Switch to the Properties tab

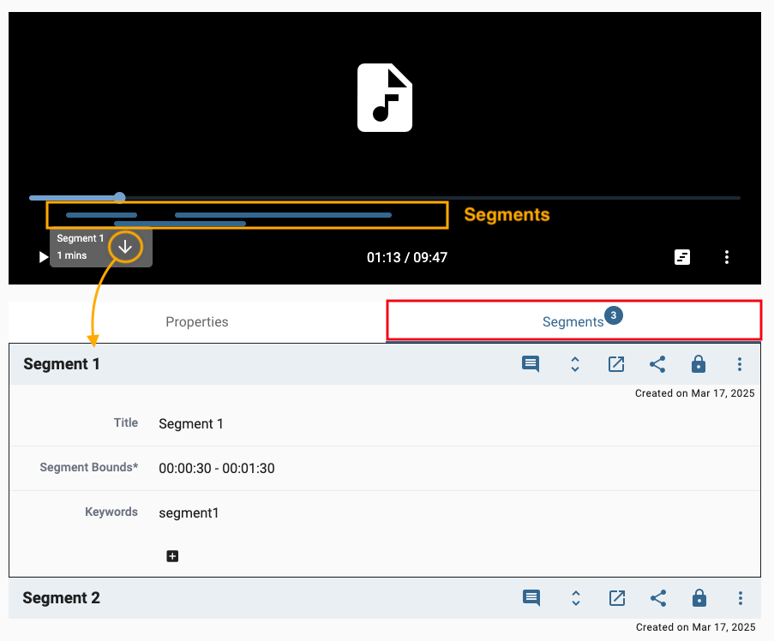196,321
